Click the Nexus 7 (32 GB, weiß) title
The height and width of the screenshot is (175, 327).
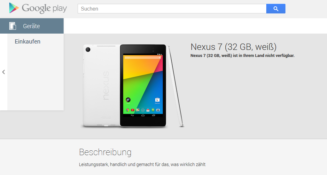pos(233,47)
